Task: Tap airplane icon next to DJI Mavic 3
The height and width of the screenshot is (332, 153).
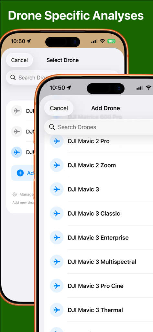Action: [x=57, y=189]
